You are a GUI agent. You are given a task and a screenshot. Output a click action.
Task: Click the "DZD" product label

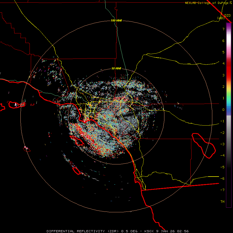click(228, 16)
